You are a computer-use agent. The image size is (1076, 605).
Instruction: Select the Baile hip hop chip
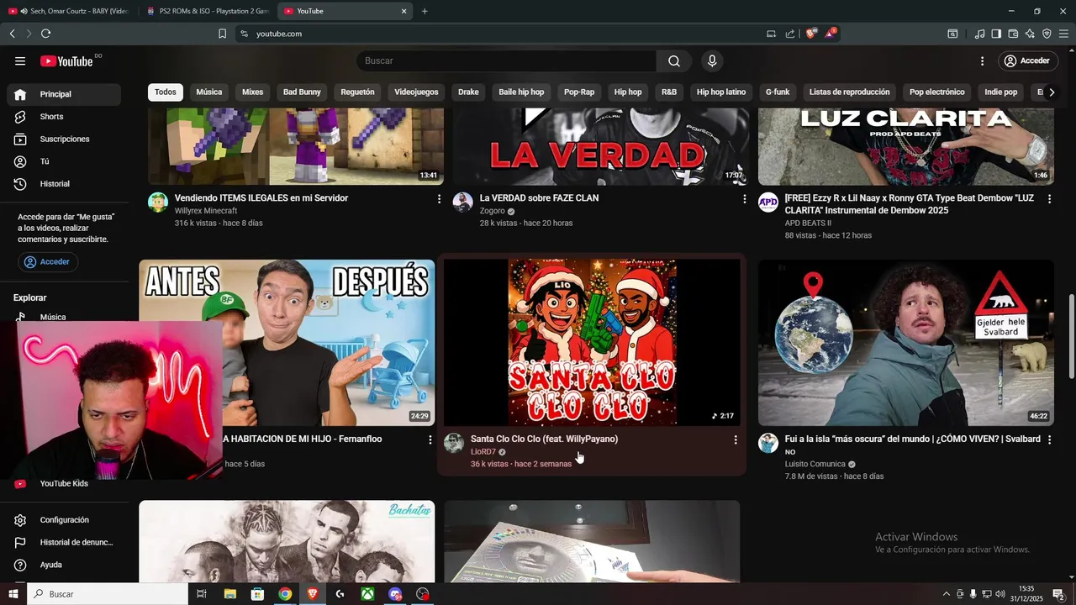(521, 92)
